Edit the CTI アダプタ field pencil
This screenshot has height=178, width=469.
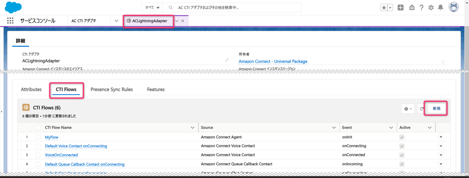pyautogui.click(x=227, y=60)
